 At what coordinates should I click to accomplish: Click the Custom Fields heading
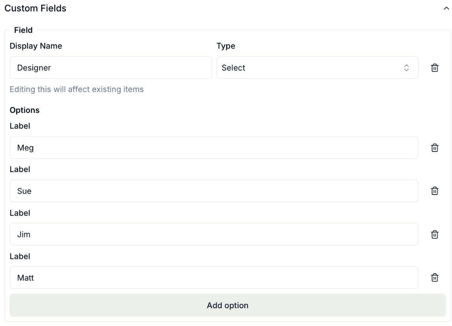point(35,8)
